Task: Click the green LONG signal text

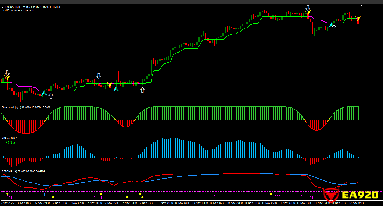Action: tap(10, 143)
